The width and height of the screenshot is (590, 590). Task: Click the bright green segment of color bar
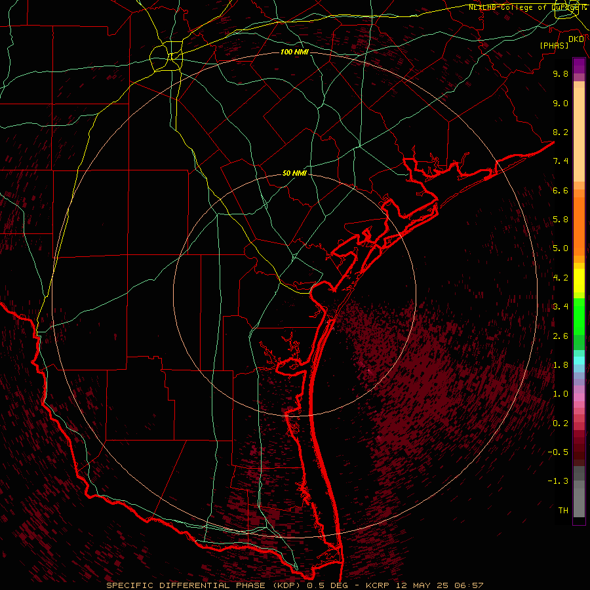point(579,316)
